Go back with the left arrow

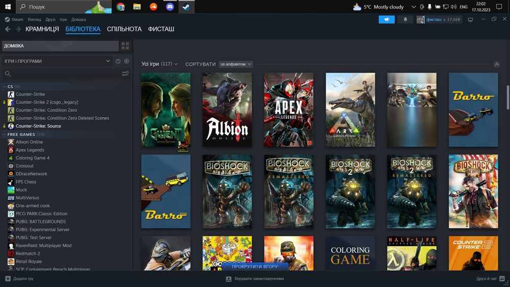click(8, 29)
